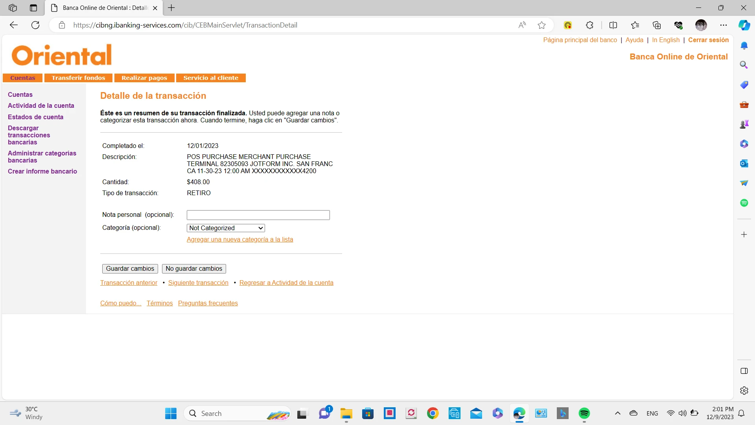Add the page to favorites with the star

pyautogui.click(x=541, y=25)
